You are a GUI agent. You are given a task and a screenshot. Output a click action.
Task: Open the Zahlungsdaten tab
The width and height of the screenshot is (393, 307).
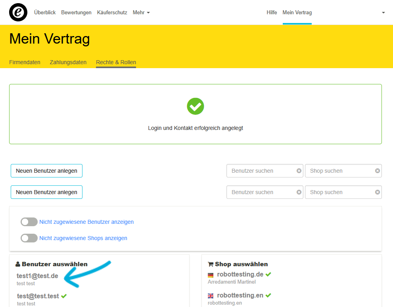click(68, 62)
